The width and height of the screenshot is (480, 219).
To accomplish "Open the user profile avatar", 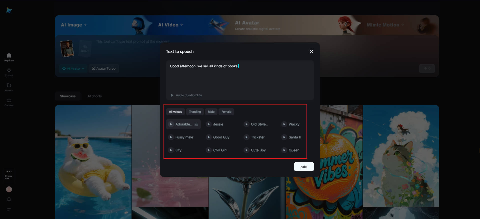I will (x=9, y=189).
